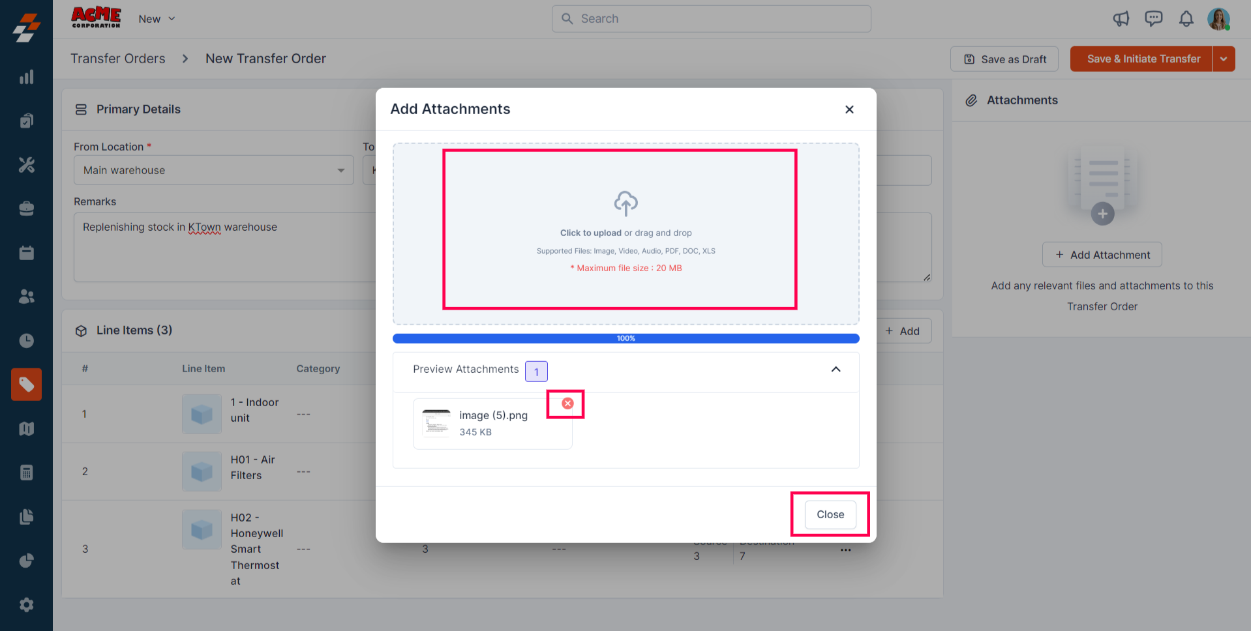Open the chat messages icon
The width and height of the screenshot is (1251, 631).
click(1154, 19)
